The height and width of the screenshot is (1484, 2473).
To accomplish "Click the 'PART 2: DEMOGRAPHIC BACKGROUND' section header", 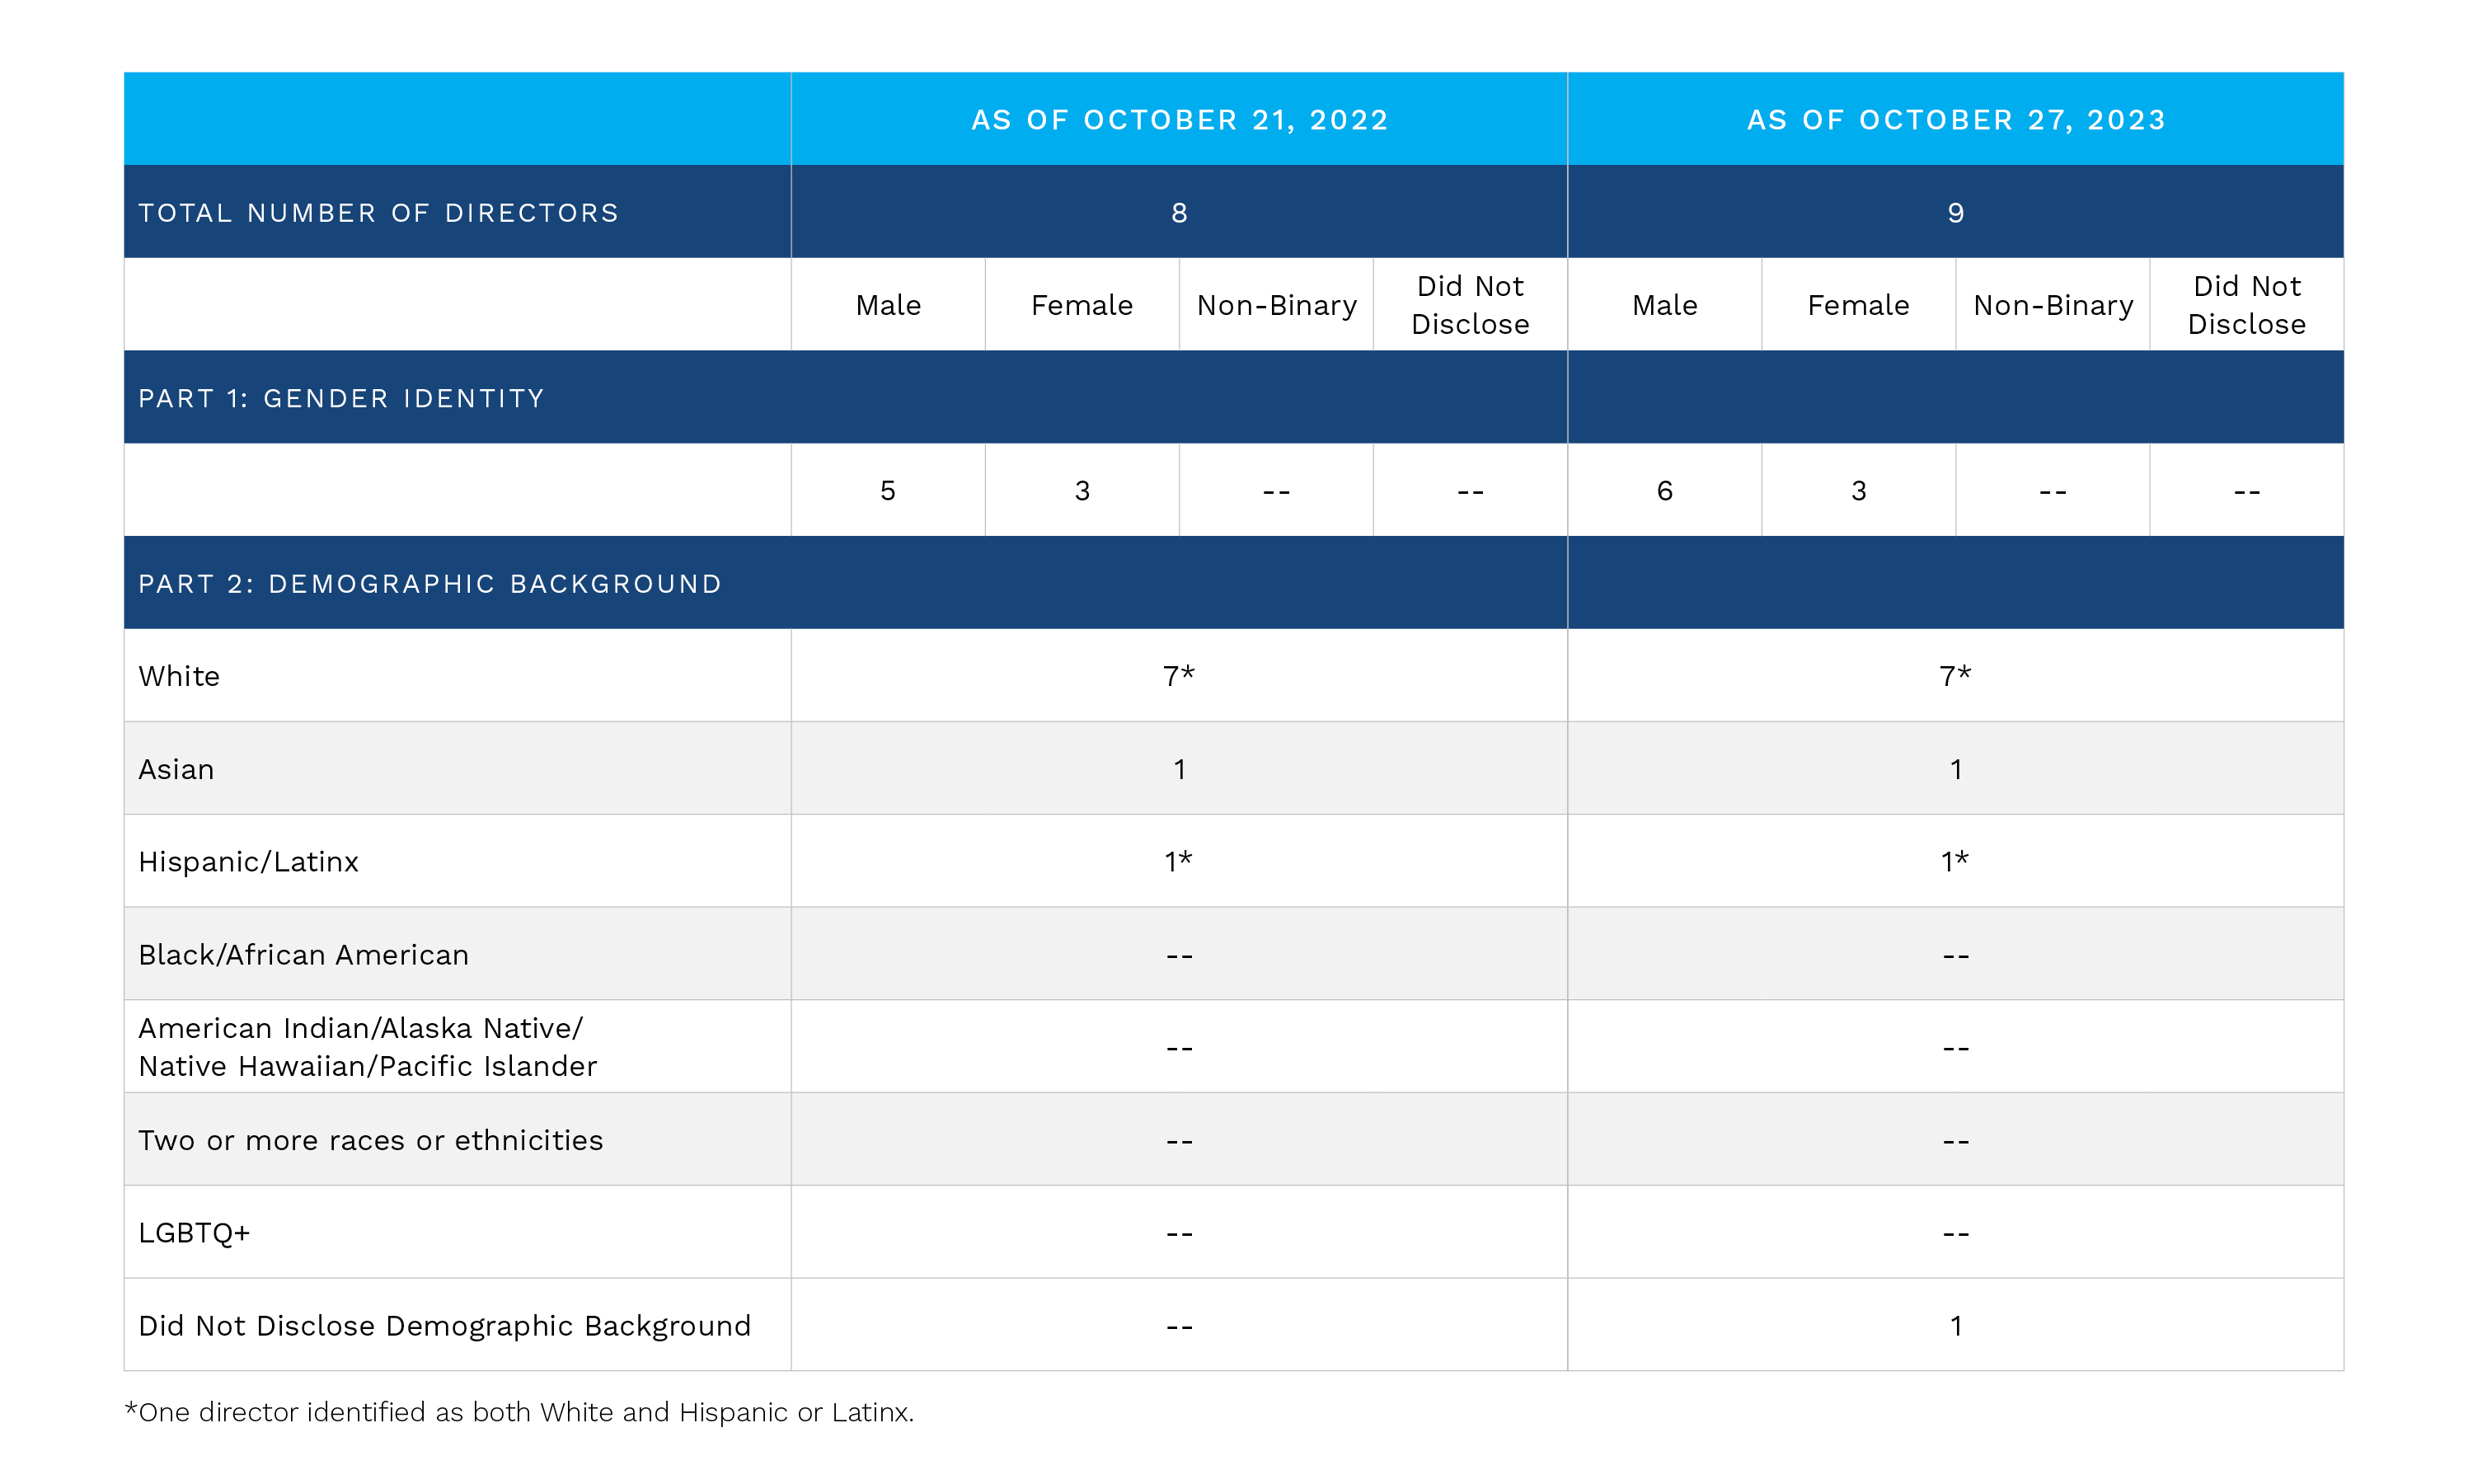I will (429, 582).
